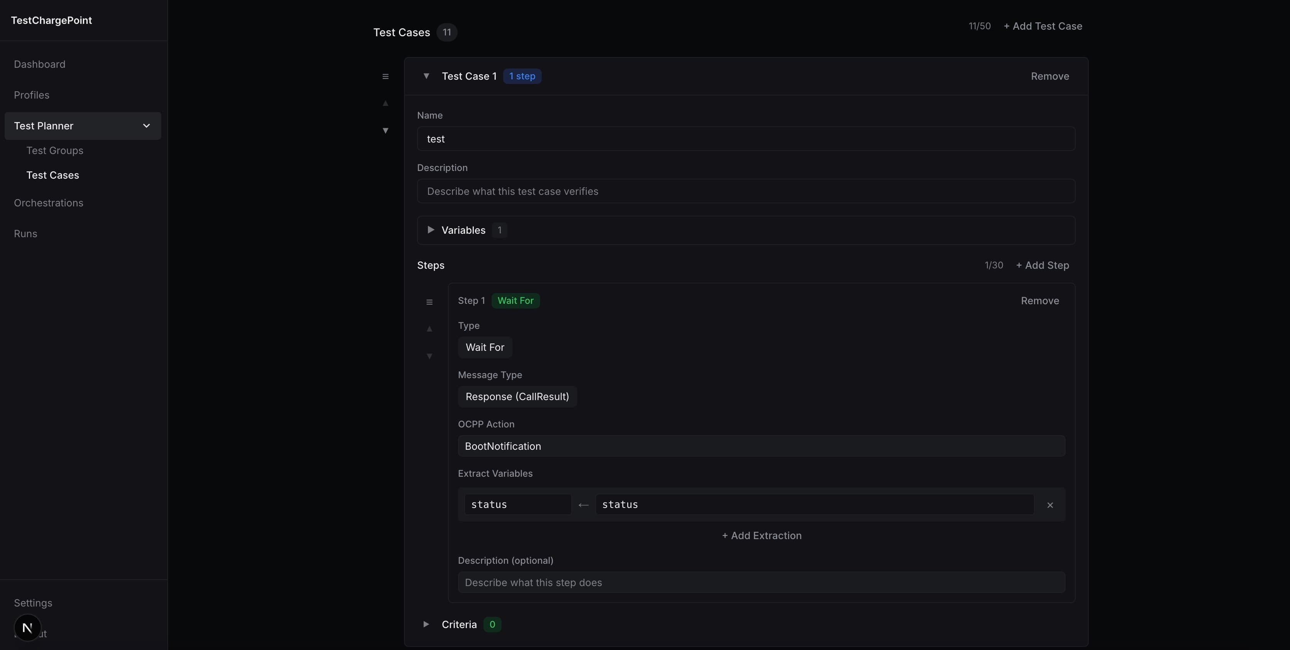Click the drag handle beside Step 1
Viewport: 1290px width, 650px height.
429,302
